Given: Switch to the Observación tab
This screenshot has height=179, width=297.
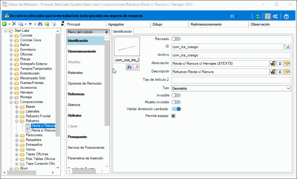Looking at the screenshot, I should click(272, 24).
